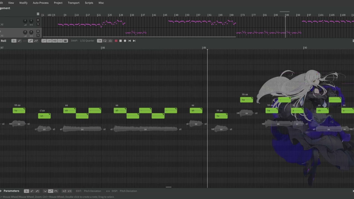Select the highlighted curve mode in Parameters toolbar

(51, 191)
